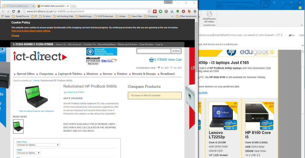Click the orange box extension icon

tap(189, 12)
